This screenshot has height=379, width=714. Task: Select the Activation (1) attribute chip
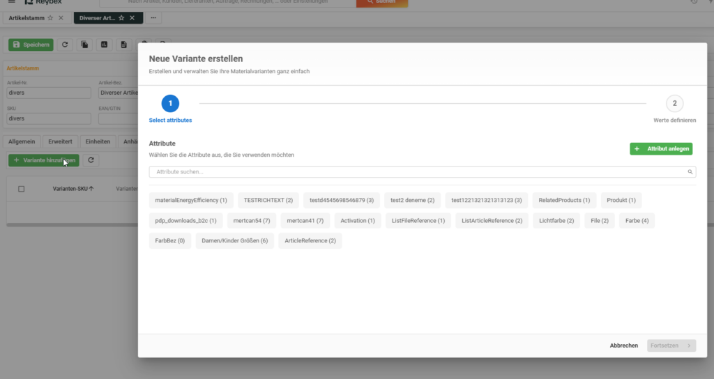pos(358,221)
